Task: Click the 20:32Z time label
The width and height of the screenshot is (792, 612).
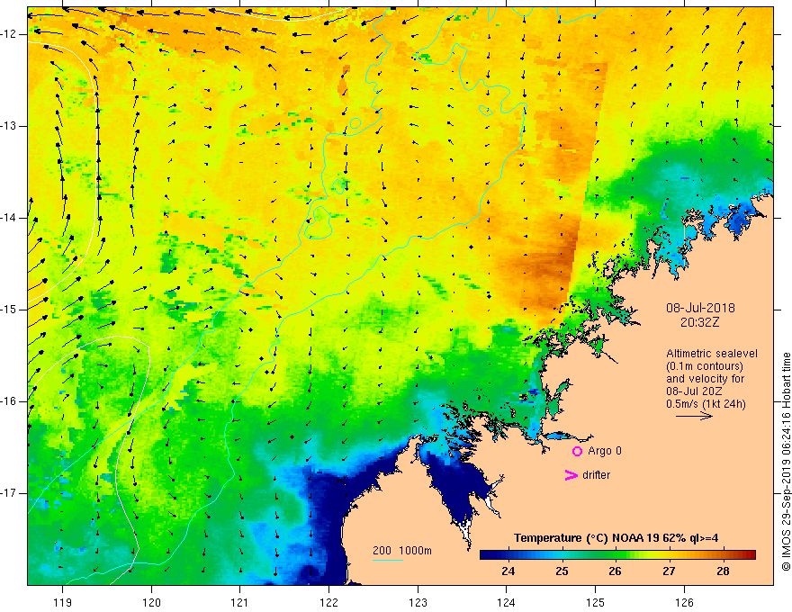Action: [699, 322]
